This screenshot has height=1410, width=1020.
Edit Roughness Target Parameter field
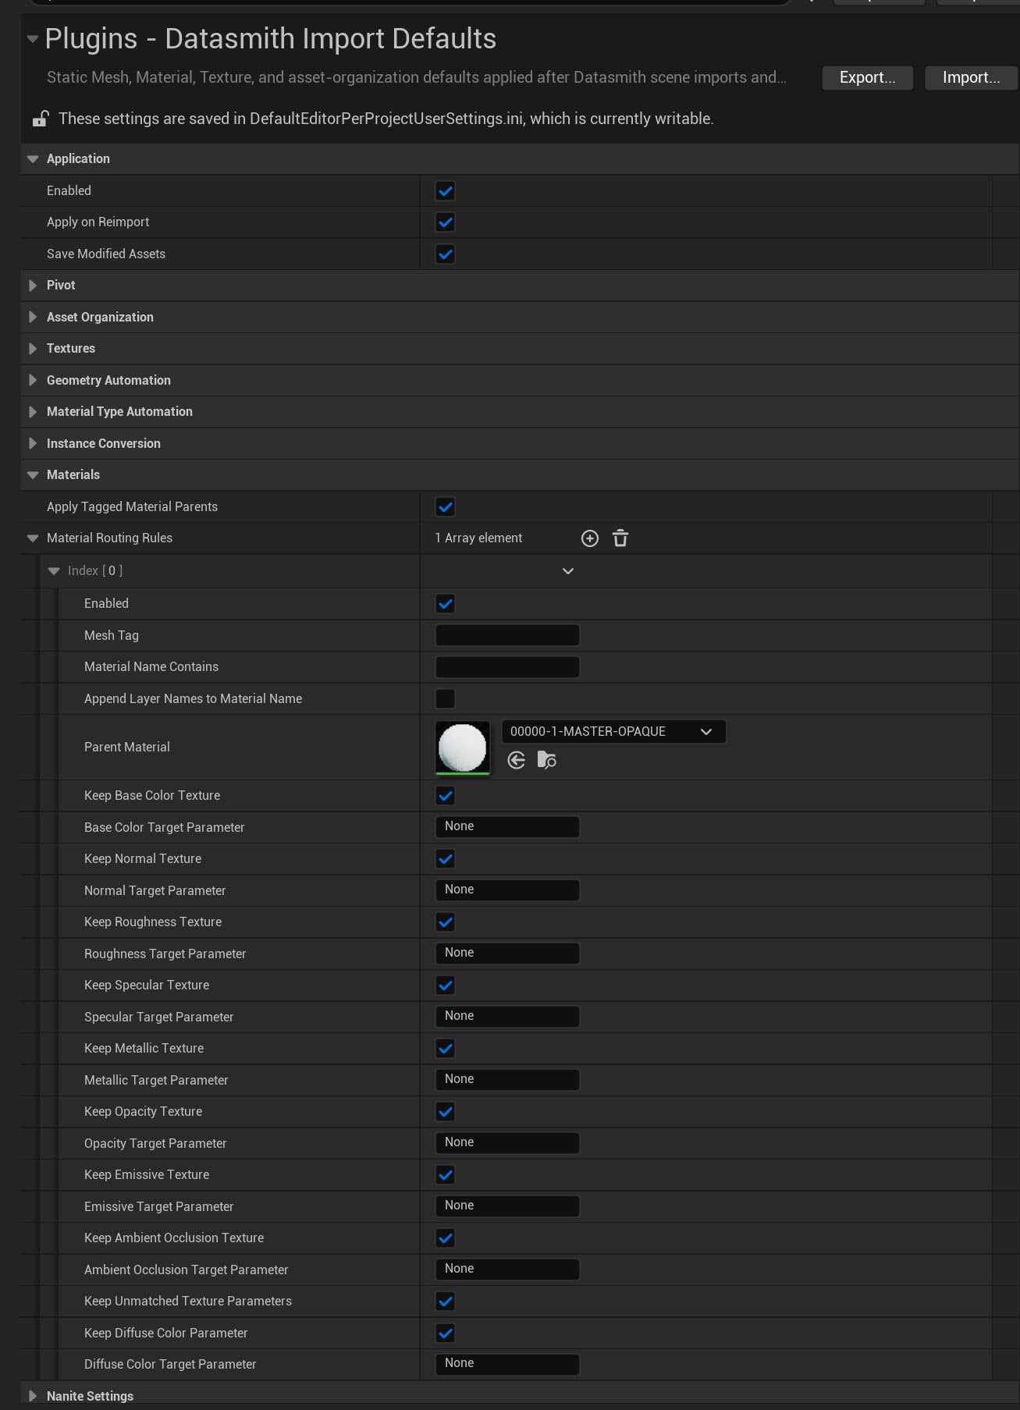pos(507,954)
